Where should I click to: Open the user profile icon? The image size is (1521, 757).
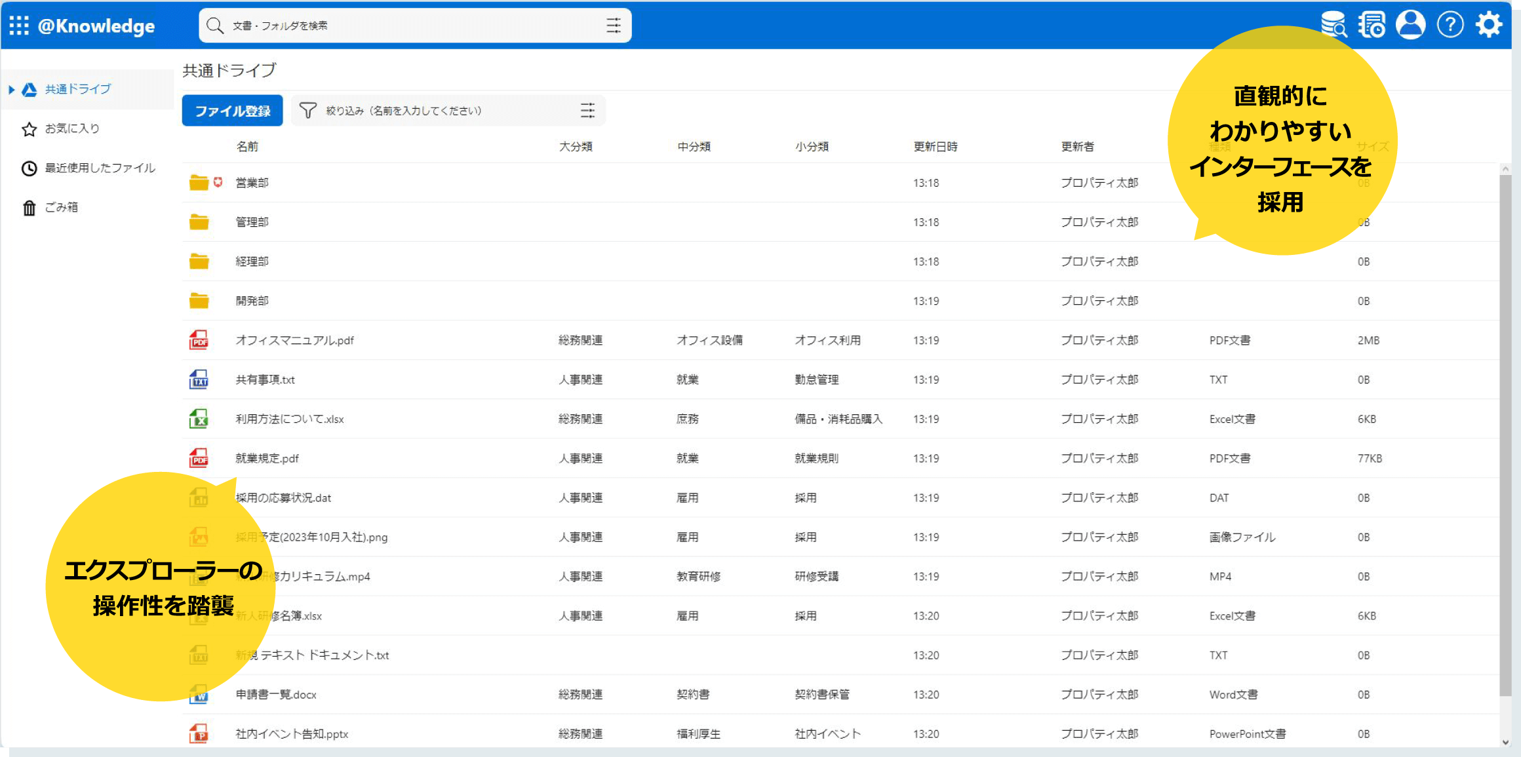[x=1411, y=25]
